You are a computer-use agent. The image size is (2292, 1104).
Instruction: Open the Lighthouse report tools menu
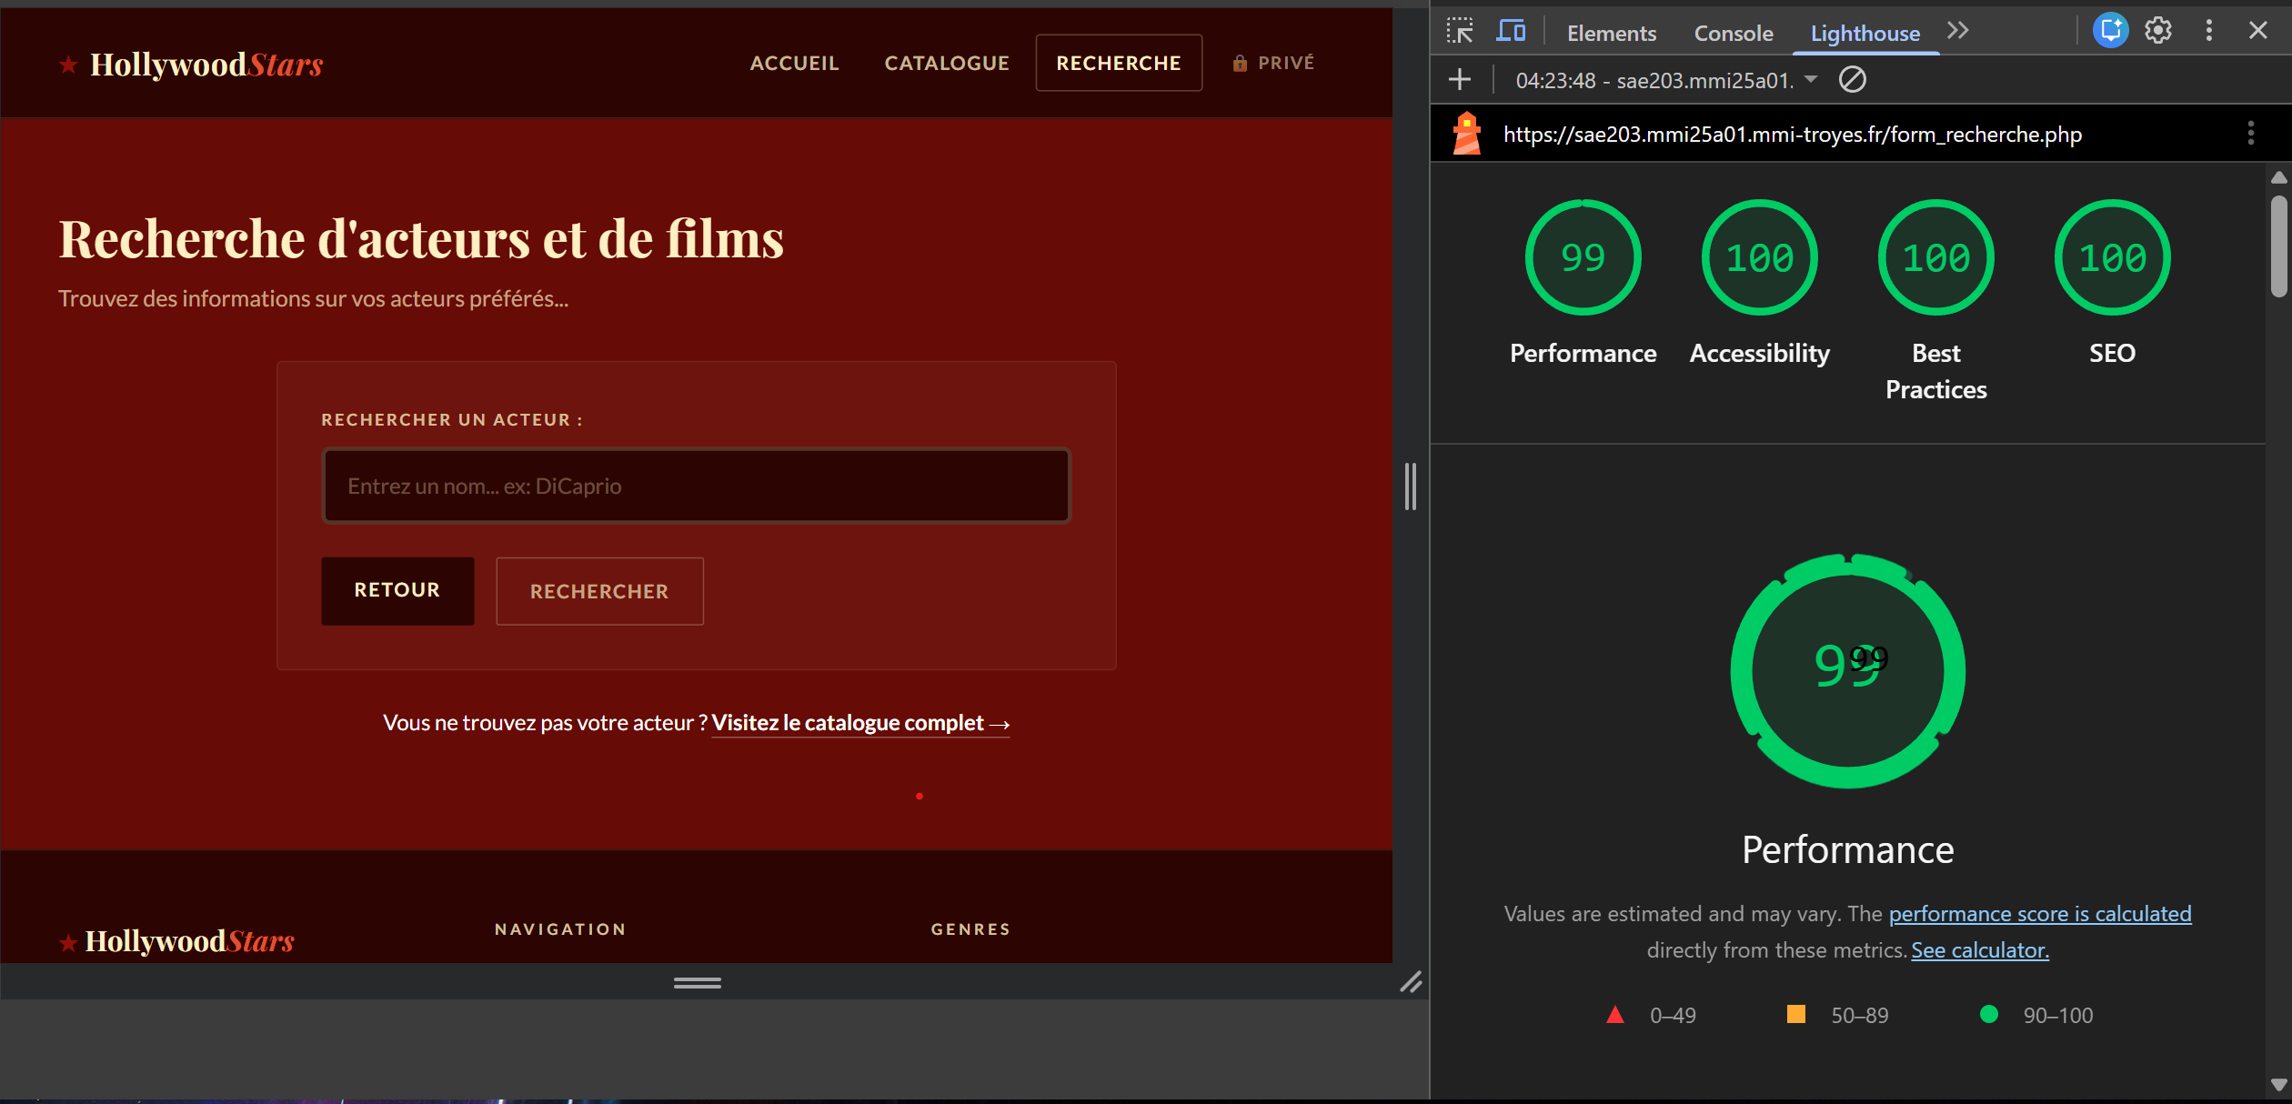pos(2251,134)
